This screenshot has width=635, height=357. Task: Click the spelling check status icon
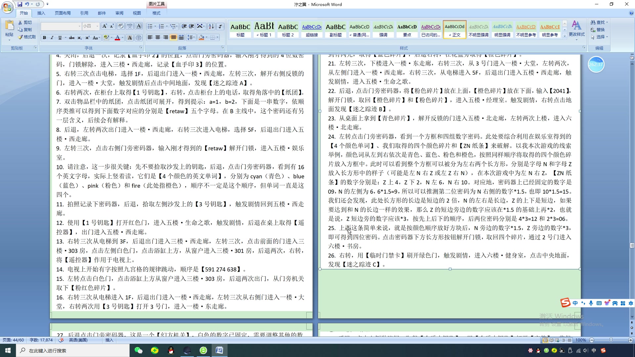61,340
